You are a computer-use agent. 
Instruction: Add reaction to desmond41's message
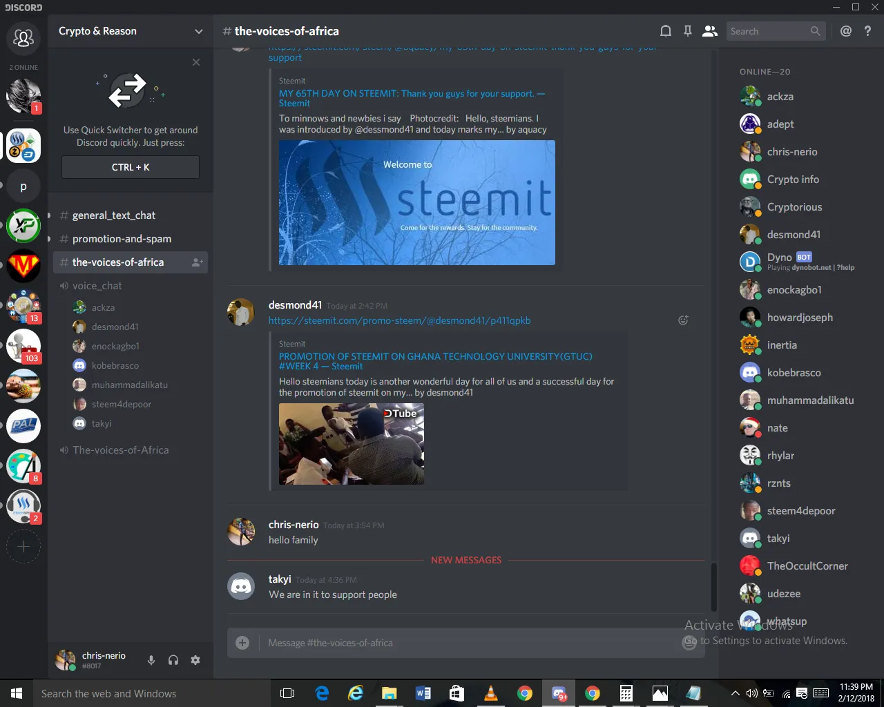coord(683,320)
